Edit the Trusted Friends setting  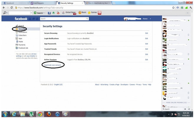(147, 49)
